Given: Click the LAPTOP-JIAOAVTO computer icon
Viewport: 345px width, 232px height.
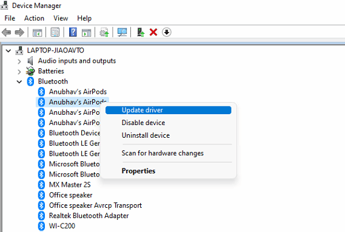Looking at the screenshot, I should pos(19,50).
